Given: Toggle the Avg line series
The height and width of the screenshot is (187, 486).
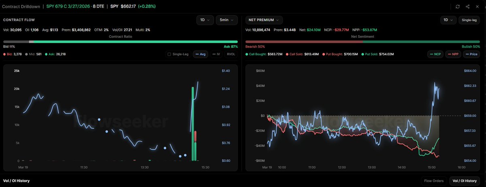Looking at the screenshot, I should tap(200, 54).
